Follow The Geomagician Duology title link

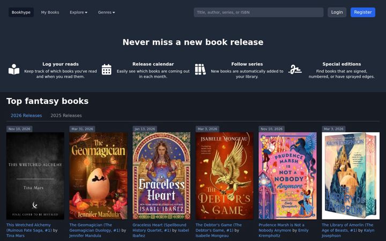point(95,228)
